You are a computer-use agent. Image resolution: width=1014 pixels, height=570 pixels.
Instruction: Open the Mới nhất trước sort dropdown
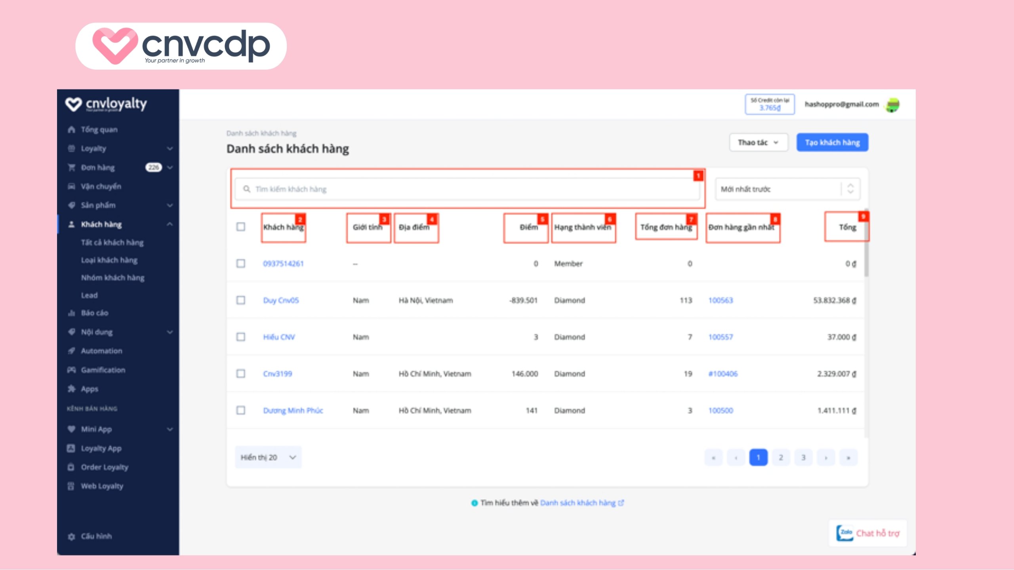click(787, 189)
